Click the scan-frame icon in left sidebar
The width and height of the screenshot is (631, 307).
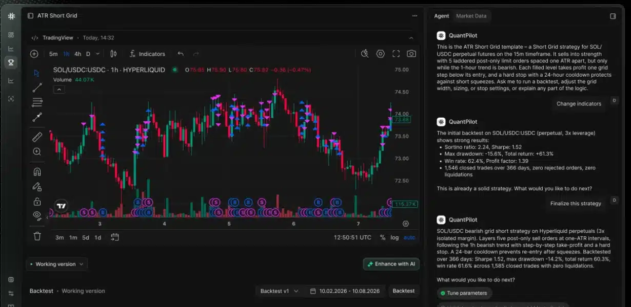[11, 98]
